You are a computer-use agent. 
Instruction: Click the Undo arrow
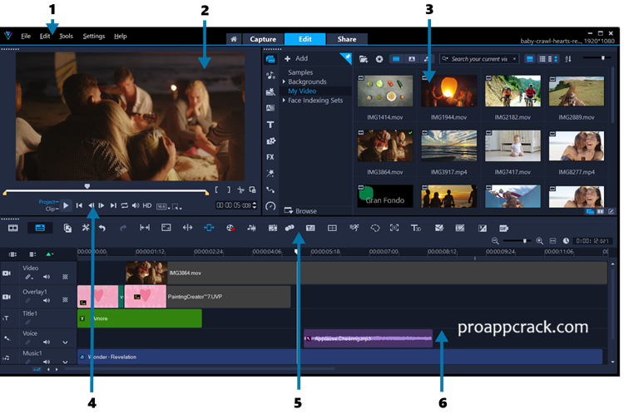coord(102,228)
